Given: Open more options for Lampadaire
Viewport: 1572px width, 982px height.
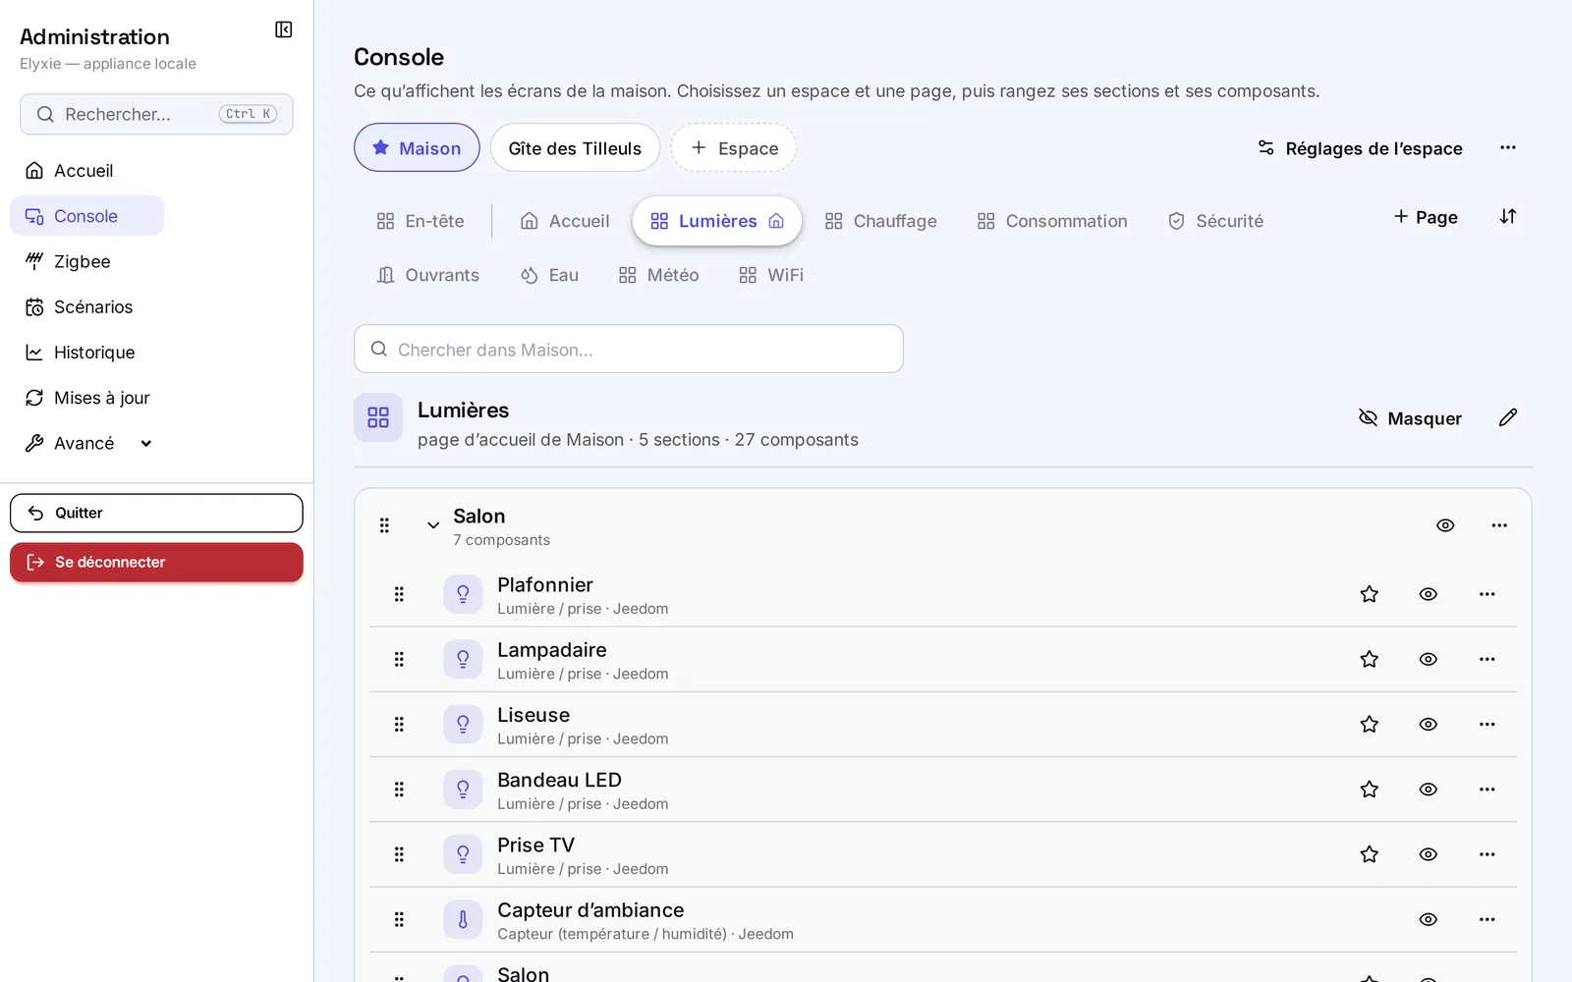Looking at the screenshot, I should [1487, 659].
